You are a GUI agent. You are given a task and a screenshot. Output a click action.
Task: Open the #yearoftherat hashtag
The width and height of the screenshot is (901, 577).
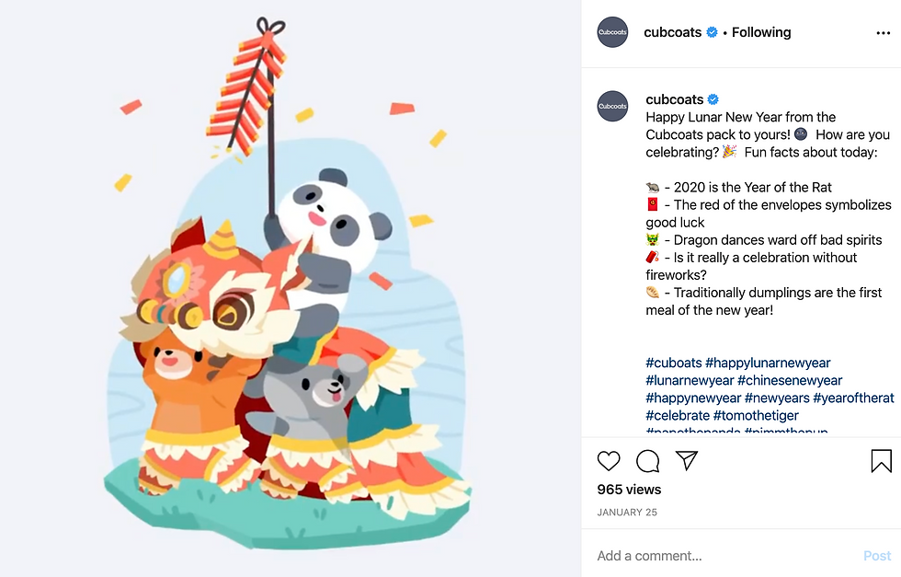[x=853, y=398]
